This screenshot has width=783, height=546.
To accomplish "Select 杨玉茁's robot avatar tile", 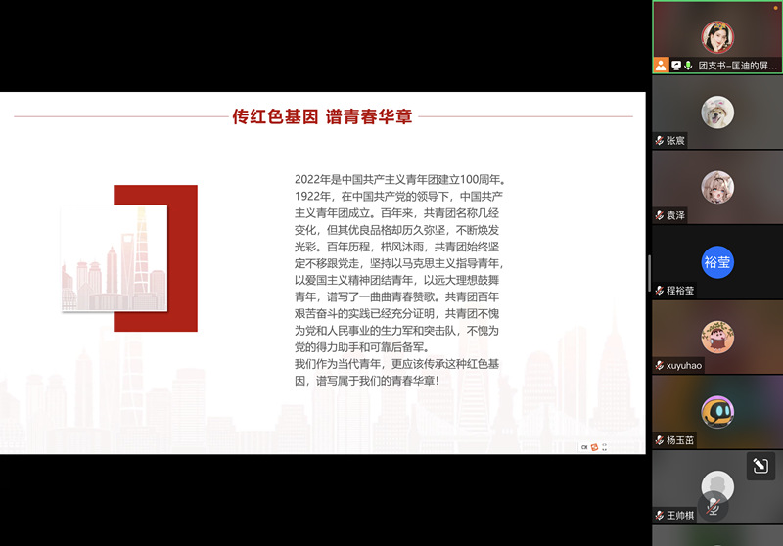I will pyautogui.click(x=717, y=411).
